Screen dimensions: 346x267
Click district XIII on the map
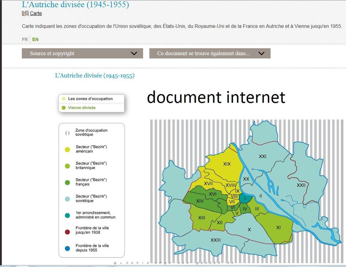[x=201, y=218]
